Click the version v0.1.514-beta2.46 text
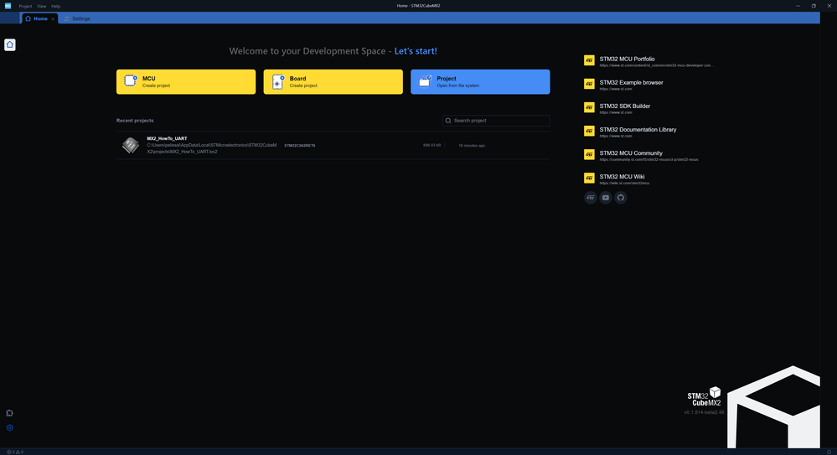 click(704, 412)
